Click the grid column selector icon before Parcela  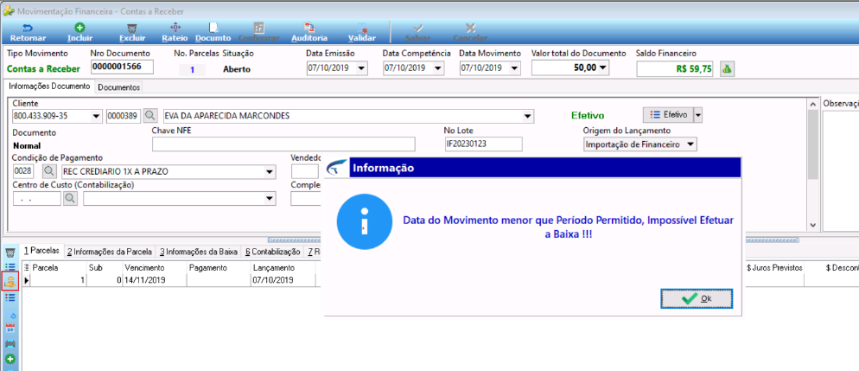[x=26, y=267]
